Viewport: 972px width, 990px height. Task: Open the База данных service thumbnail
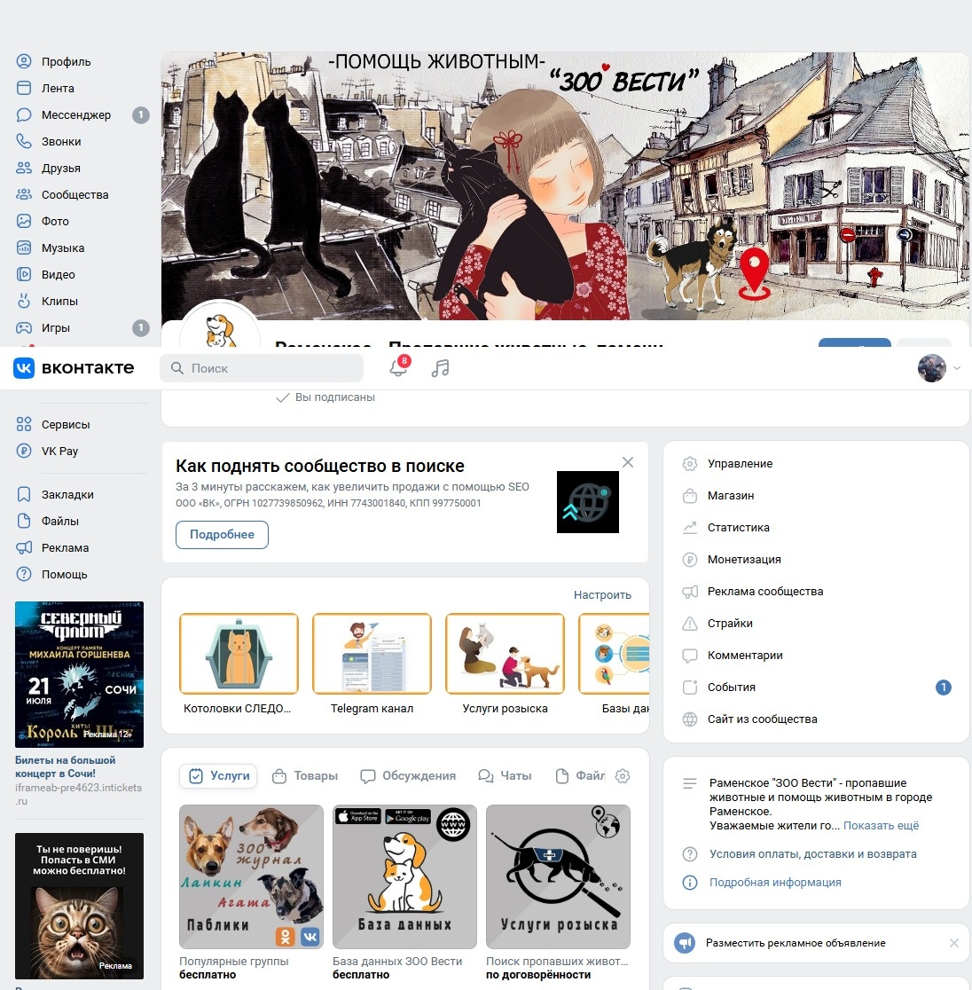(x=404, y=876)
